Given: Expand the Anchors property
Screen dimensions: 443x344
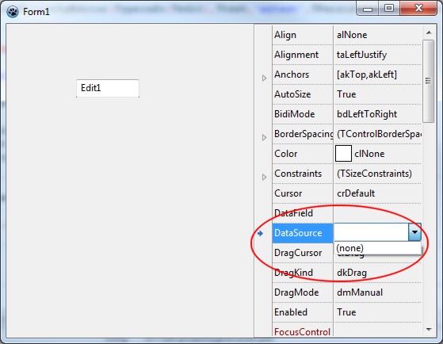Looking at the screenshot, I should click(x=264, y=78).
